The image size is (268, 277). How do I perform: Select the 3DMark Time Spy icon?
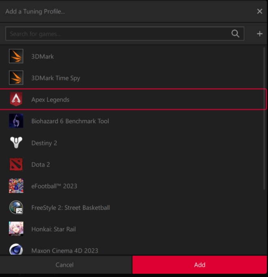16,78
